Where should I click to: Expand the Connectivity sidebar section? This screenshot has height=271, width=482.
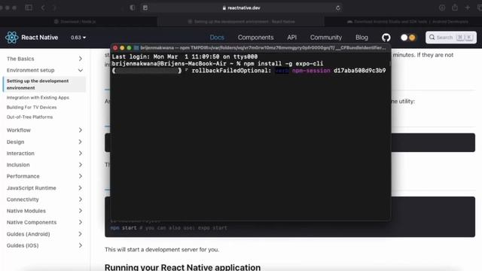tap(44, 199)
